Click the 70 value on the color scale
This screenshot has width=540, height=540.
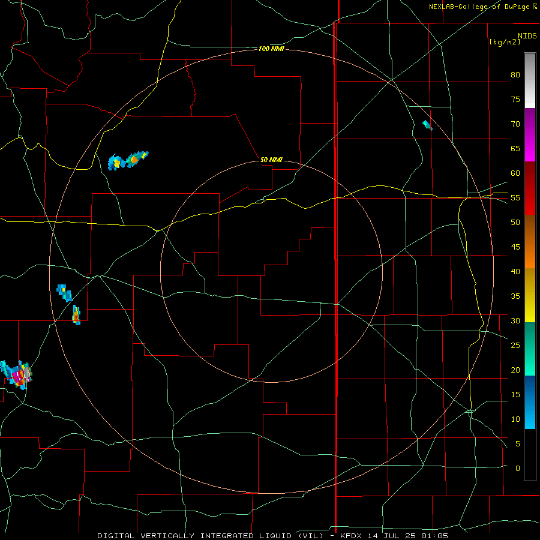click(515, 124)
